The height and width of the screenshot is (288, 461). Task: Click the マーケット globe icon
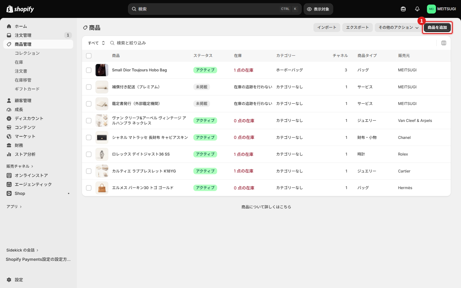(x=9, y=136)
